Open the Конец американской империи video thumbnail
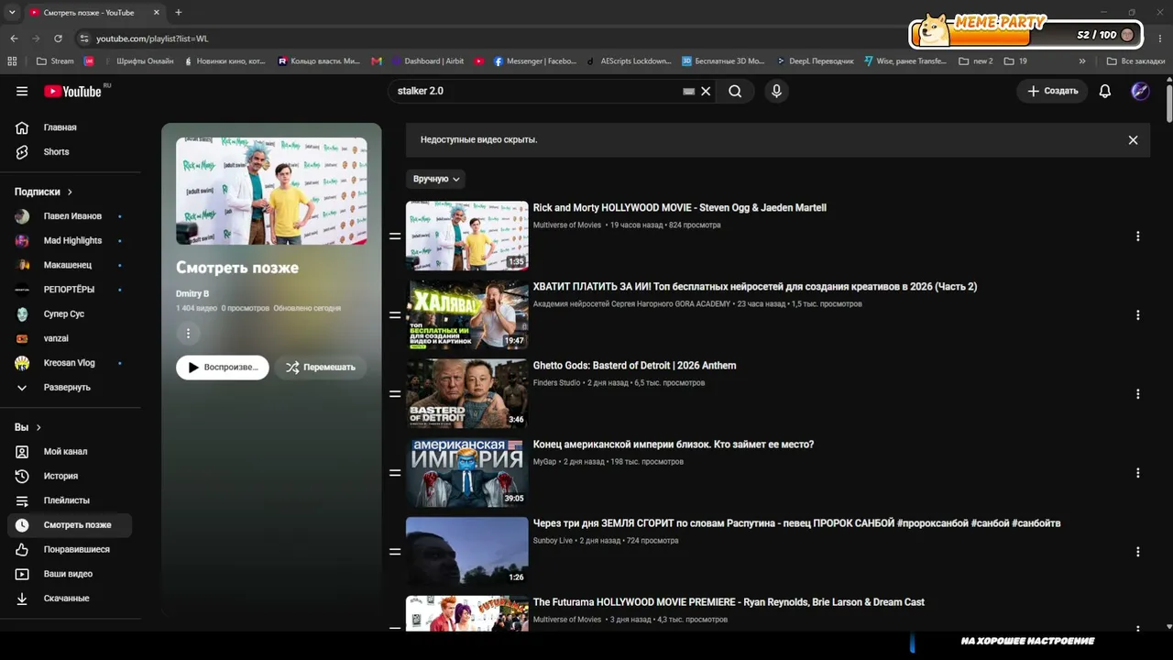 [x=467, y=473]
